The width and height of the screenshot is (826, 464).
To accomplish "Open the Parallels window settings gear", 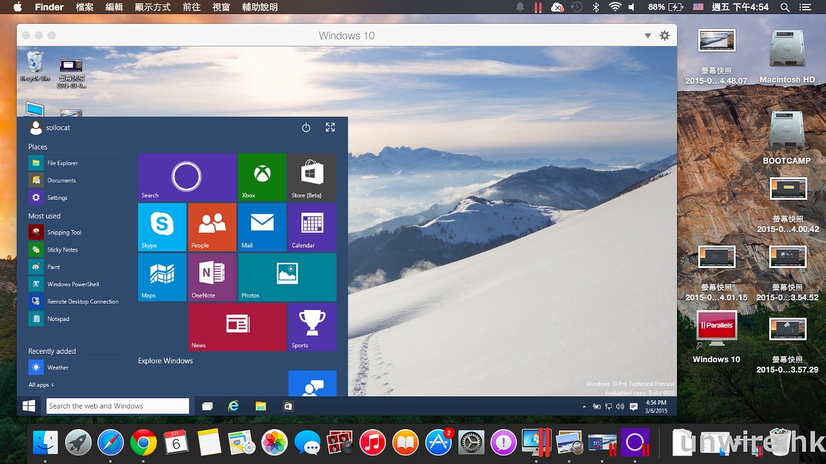I will [x=665, y=36].
